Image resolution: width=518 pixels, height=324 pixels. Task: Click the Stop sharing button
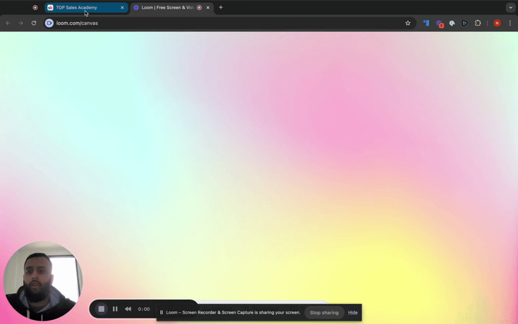(x=324, y=312)
